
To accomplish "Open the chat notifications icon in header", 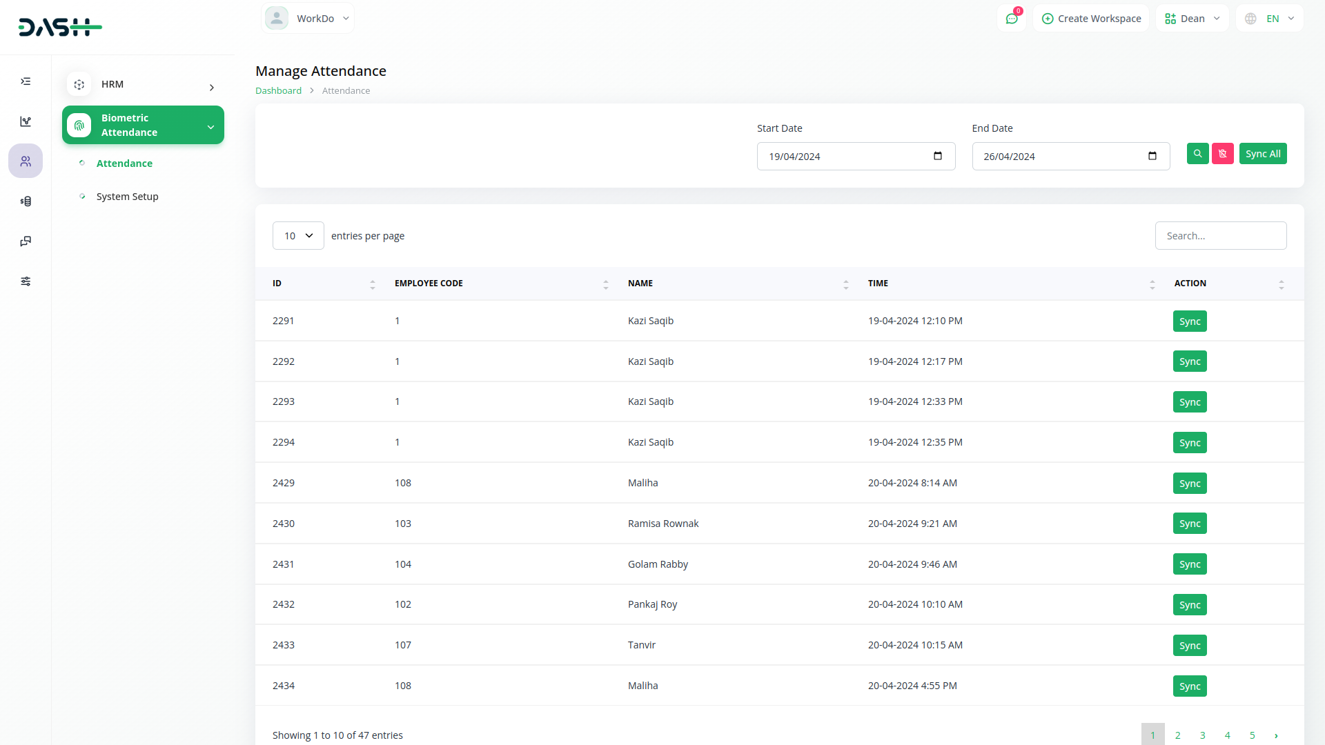I will tap(1012, 19).
